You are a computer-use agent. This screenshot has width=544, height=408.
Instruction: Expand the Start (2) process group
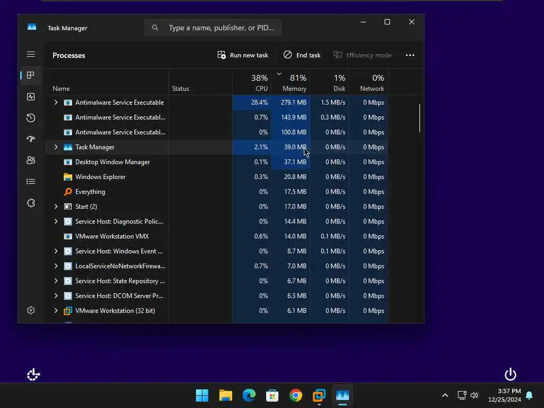pos(56,207)
